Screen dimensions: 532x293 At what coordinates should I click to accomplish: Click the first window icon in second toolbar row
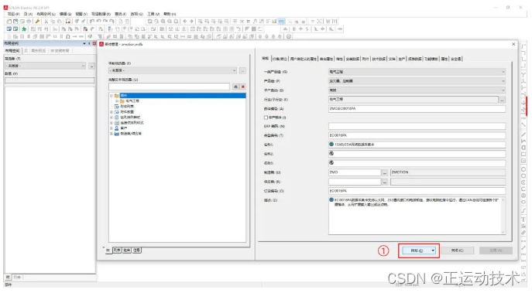tap(9, 29)
